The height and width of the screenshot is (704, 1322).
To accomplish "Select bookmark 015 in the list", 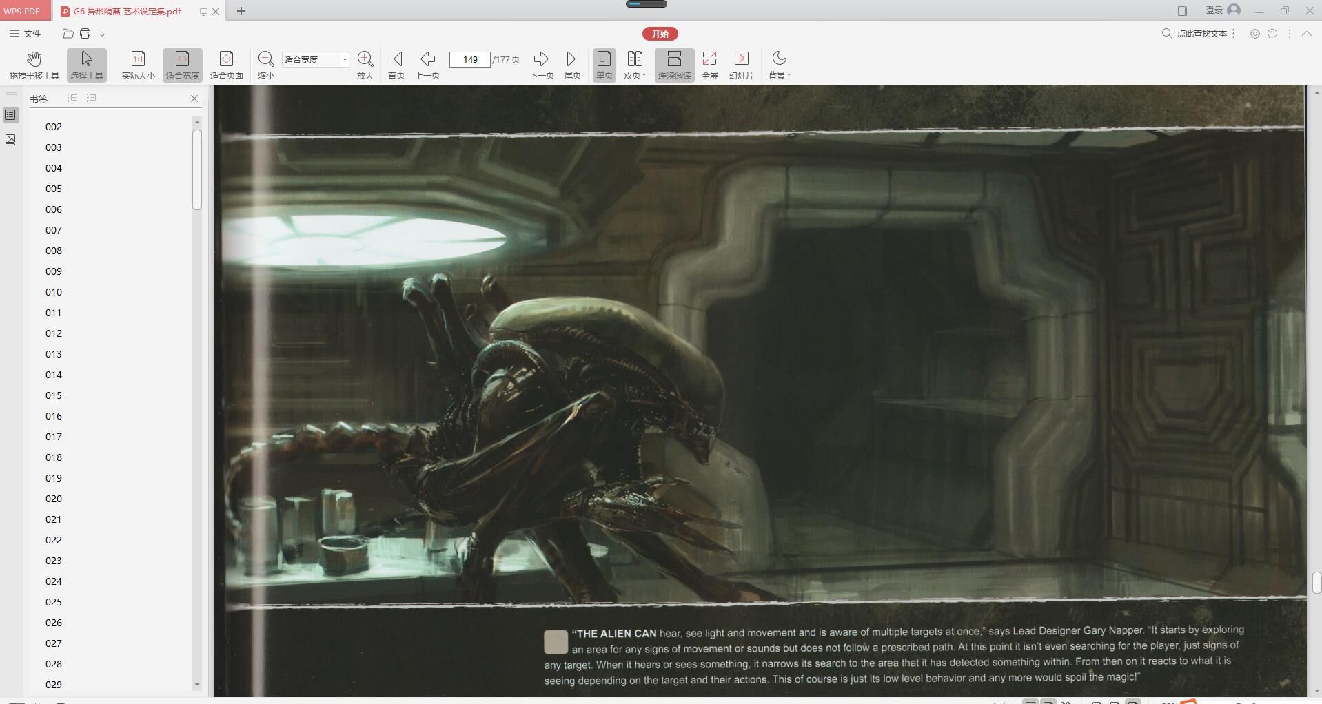I will [x=54, y=395].
